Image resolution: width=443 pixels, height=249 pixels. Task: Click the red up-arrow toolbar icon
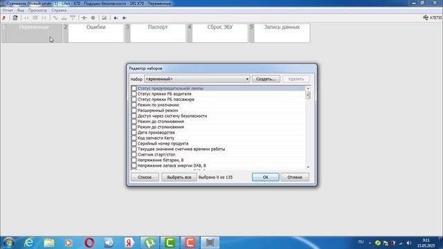click(4, 18)
